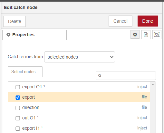The height and width of the screenshot is (133, 164).
Task: Switch to the Properties tab
Action: coord(34,35)
